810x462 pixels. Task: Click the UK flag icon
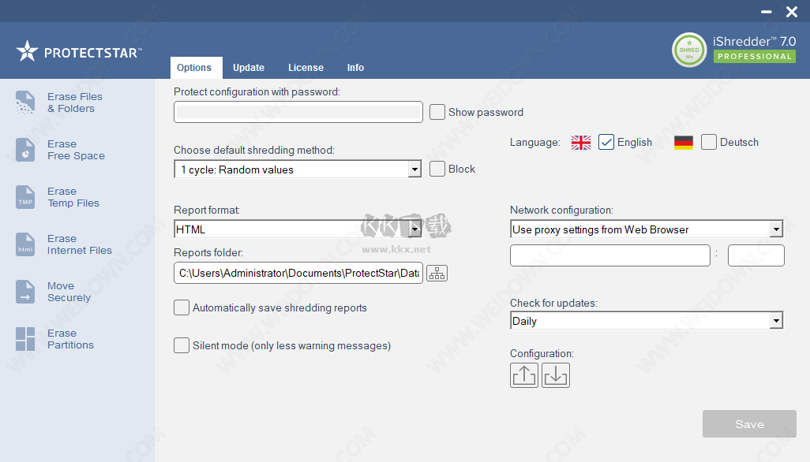[x=581, y=143]
